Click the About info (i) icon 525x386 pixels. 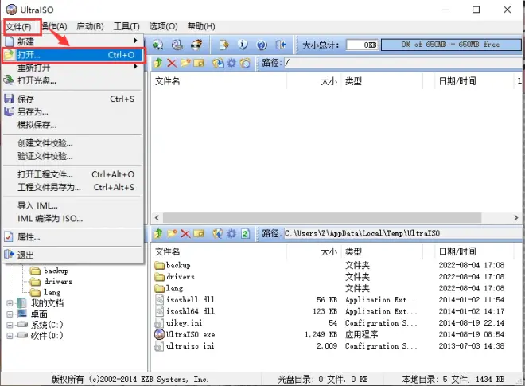(243, 45)
